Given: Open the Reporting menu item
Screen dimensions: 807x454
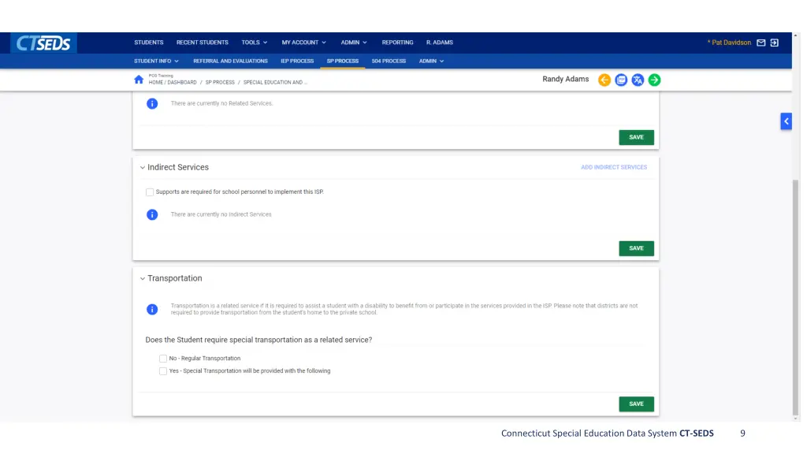Looking at the screenshot, I should point(397,43).
